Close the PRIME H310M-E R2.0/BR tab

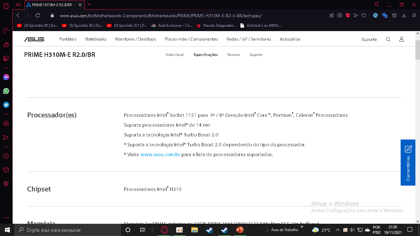click(81, 5)
